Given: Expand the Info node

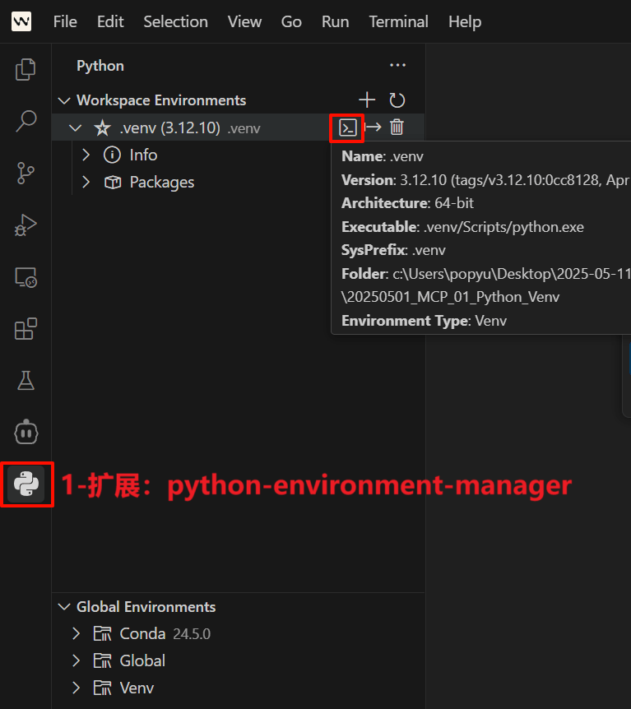Looking at the screenshot, I should pyautogui.click(x=86, y=155).
